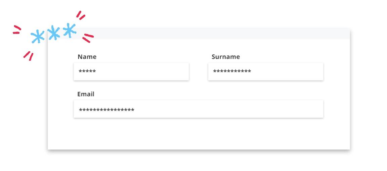
Task: Click the middle blue asterisk illustration
Action: pyautogui.click(x=53, y=33)
